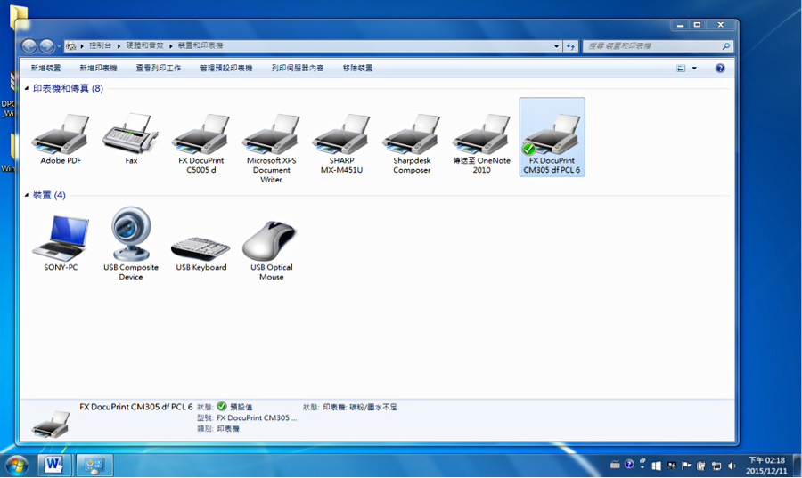Open the help question mark button
The width and height of the screenshot is (802, 478).
720,68
